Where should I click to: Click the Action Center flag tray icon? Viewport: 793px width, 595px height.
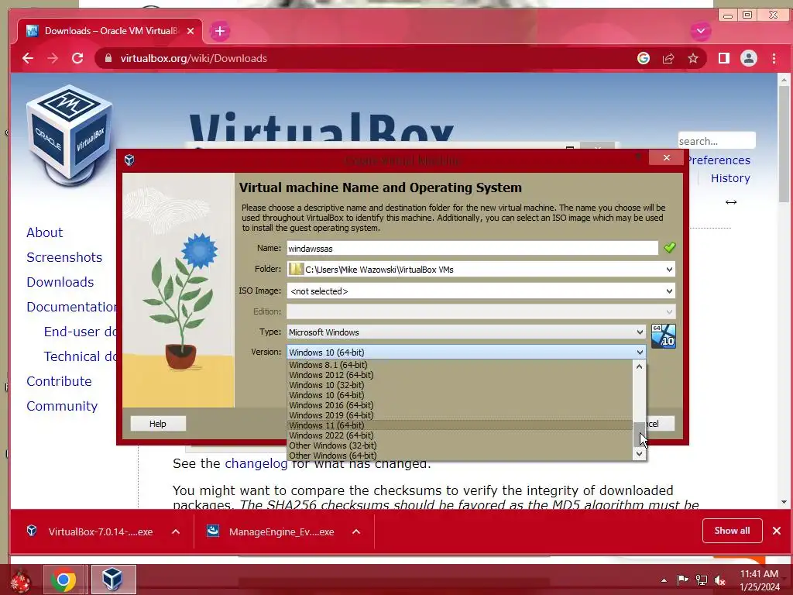pos(683,580)
